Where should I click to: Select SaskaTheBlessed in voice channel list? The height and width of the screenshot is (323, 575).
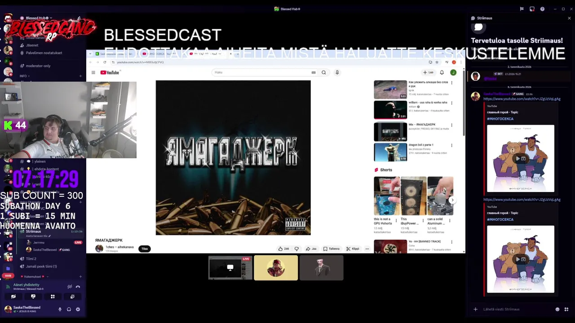(45, 250)
